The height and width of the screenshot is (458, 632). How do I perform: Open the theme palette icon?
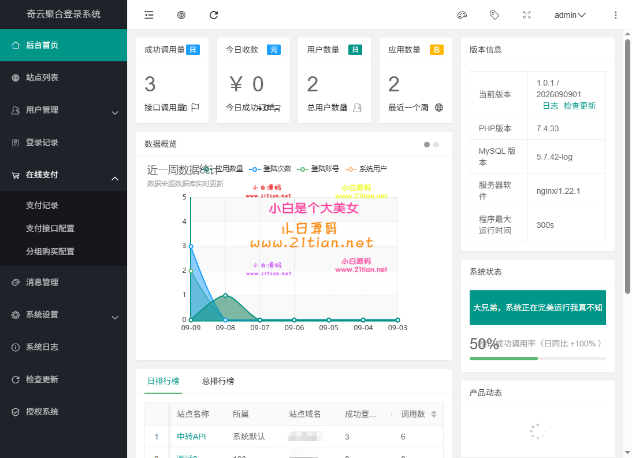(x=462, y=16)
